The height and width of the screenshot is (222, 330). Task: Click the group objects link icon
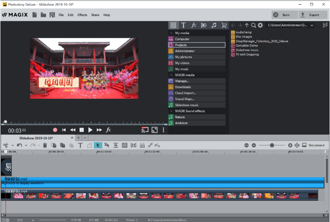point(150,145)
